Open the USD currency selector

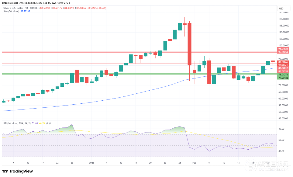click(281, 8)
